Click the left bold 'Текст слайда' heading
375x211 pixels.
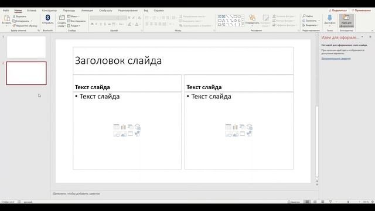coord(93,87)
